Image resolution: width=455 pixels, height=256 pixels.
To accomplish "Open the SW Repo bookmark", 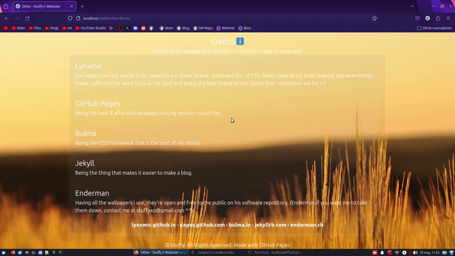I will [203, 28].
